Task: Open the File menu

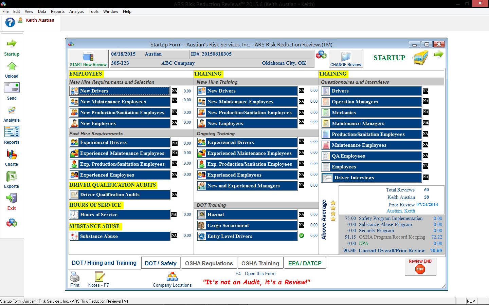Action: (x=5, y=12)
